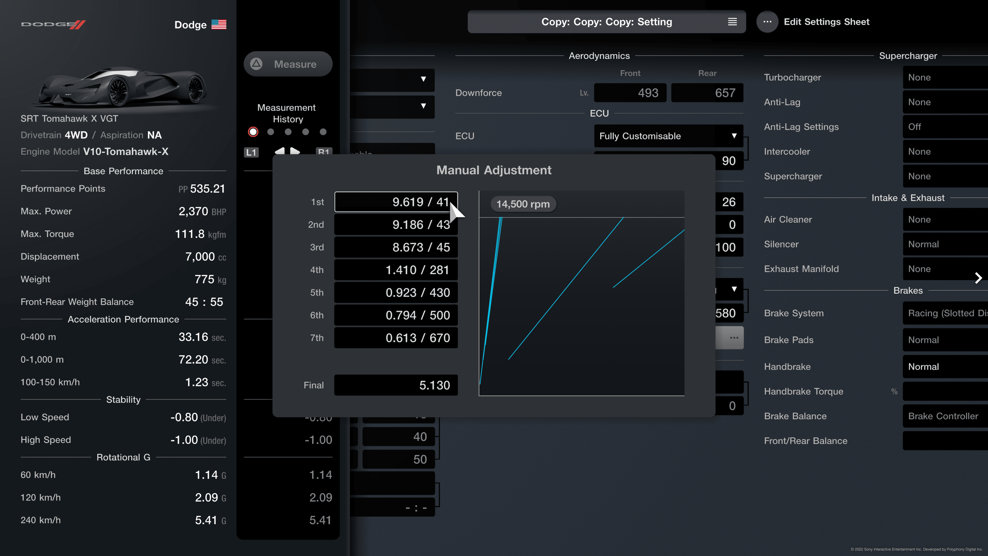Select second Measurement History dot
Screen dimensions: 988x556
pyautogui.click(x=271, y=132)
